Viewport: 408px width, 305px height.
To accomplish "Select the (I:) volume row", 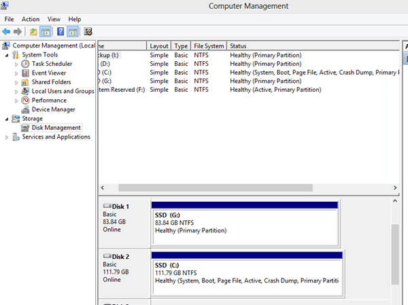I will 248,55.
